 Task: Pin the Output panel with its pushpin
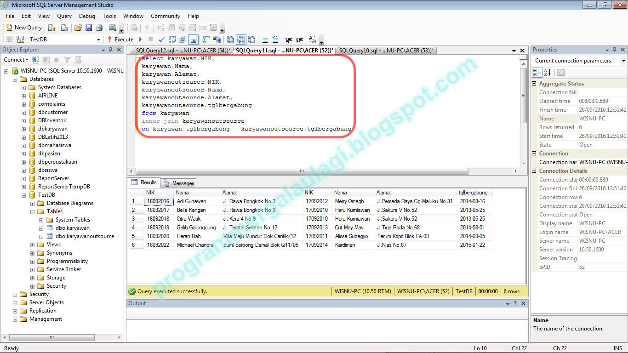coord(515,303)
